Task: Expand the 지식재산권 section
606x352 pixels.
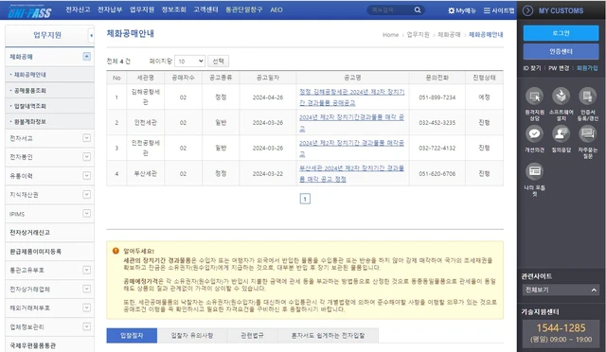Action: (86, 194)
